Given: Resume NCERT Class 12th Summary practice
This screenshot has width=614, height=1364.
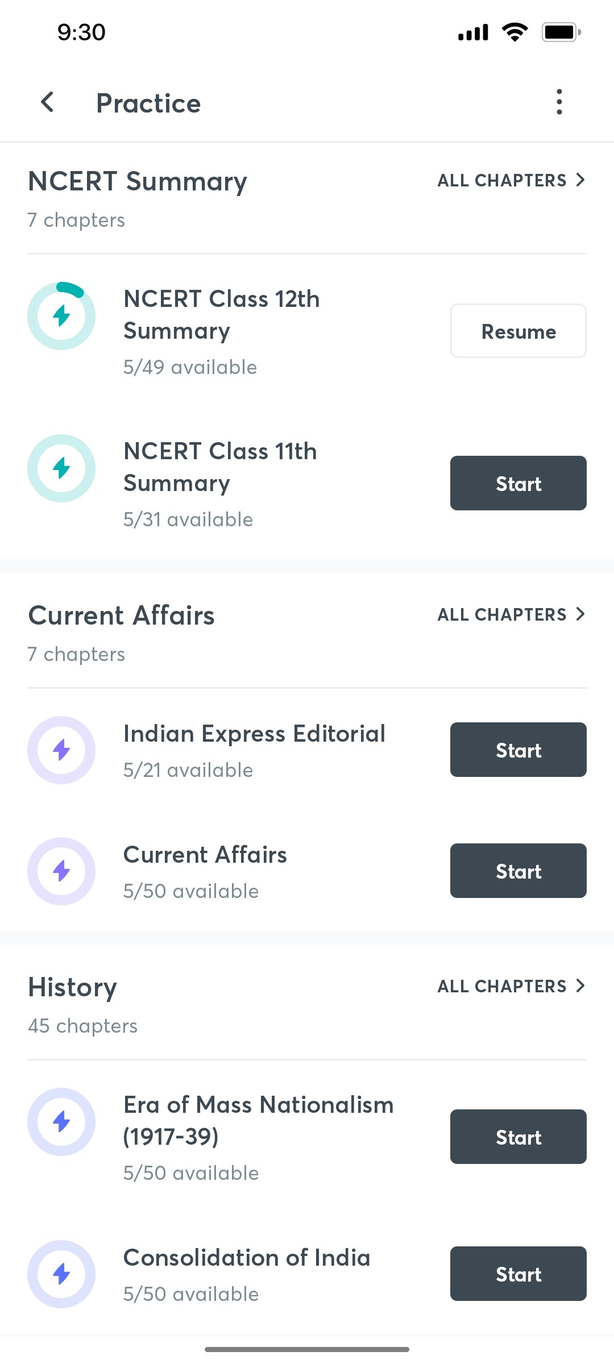Looking at the screenshot, I should pos(518,331).
